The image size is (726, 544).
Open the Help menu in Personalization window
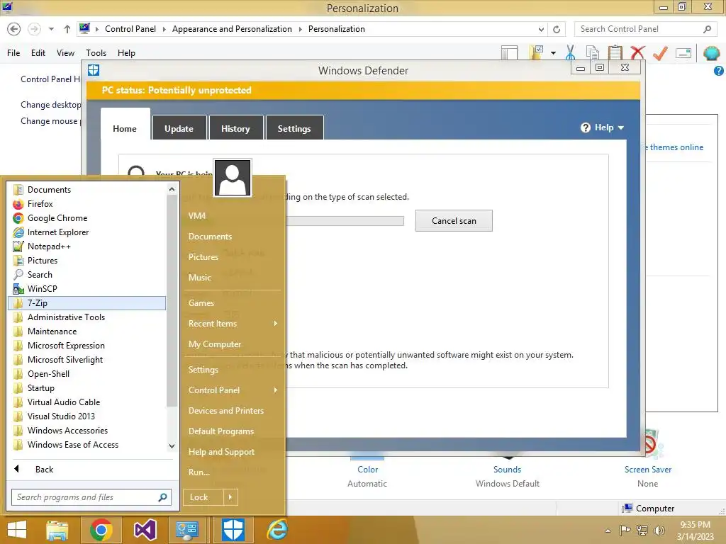pos(126,52)
